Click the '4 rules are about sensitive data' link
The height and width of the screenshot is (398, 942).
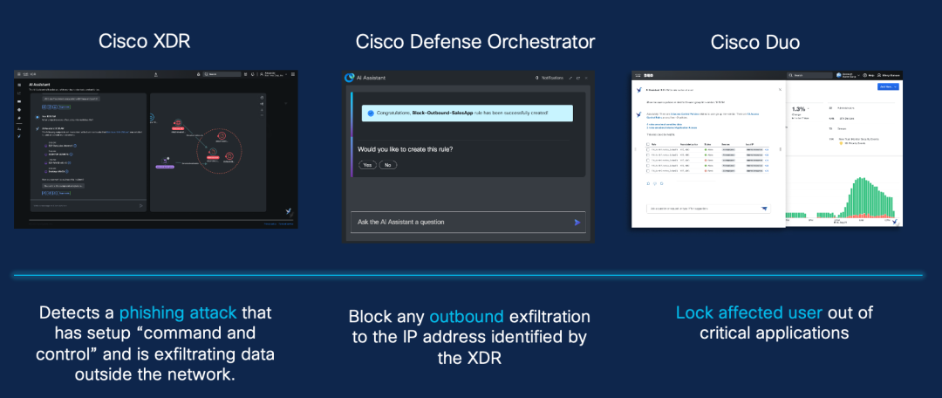[665, 124]
